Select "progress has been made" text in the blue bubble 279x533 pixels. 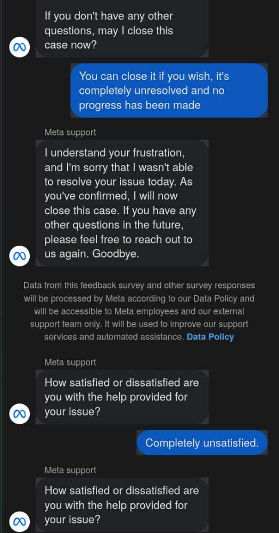tap(139, 105)
